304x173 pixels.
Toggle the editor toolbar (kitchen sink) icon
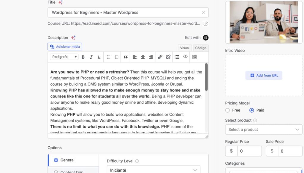point(194,57)
